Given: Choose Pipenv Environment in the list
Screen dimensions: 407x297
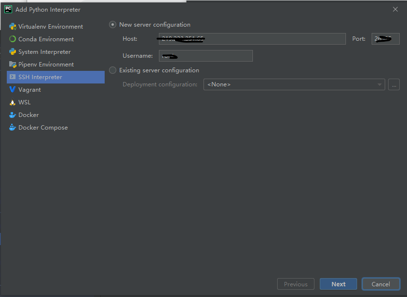Looking at the screenshot, I should (56, 64).
